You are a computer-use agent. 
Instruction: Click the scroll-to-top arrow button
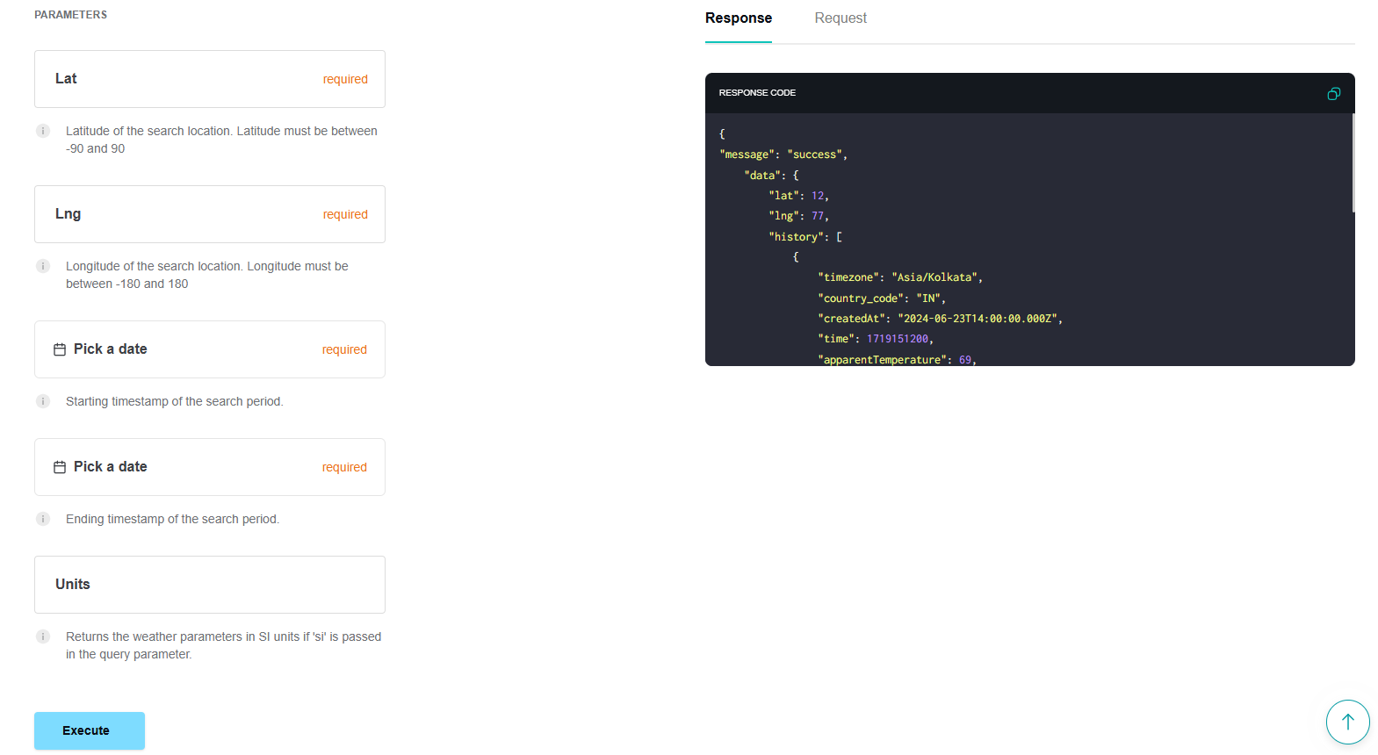(x=1348, y=722)
